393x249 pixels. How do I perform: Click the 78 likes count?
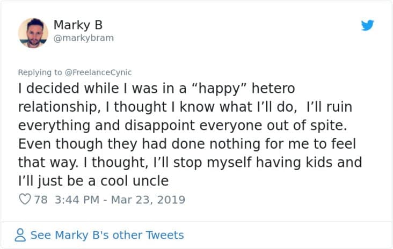tap(41, 200)
